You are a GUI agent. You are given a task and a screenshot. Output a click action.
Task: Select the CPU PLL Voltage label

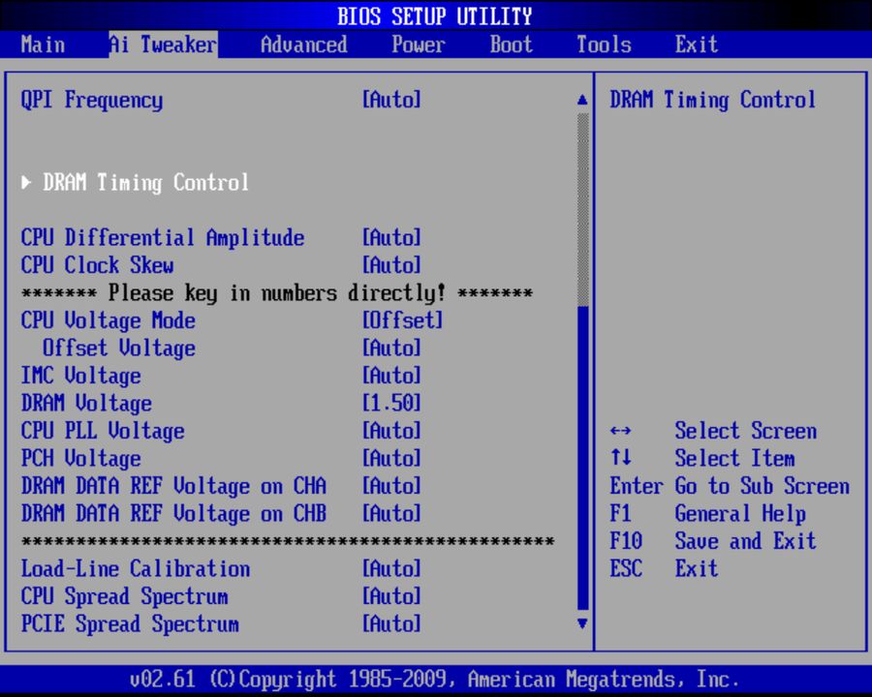(x=103, y=432)
